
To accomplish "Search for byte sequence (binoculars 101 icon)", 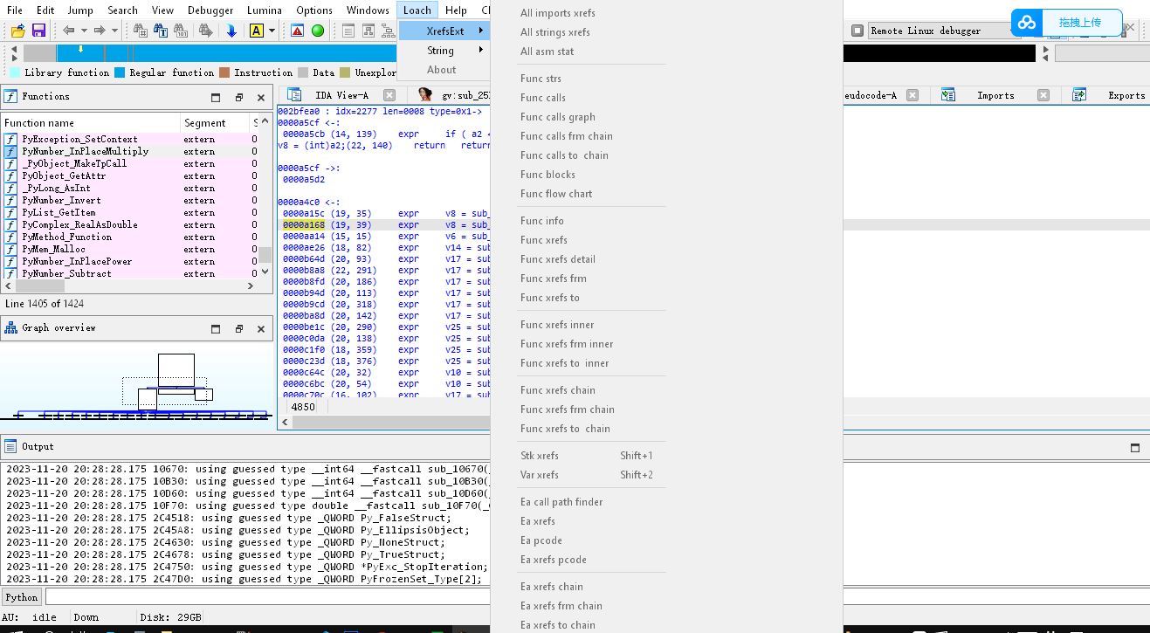I will click(x=182, y=31).
